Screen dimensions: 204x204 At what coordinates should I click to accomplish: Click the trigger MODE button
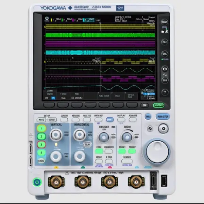coord(99,161)
